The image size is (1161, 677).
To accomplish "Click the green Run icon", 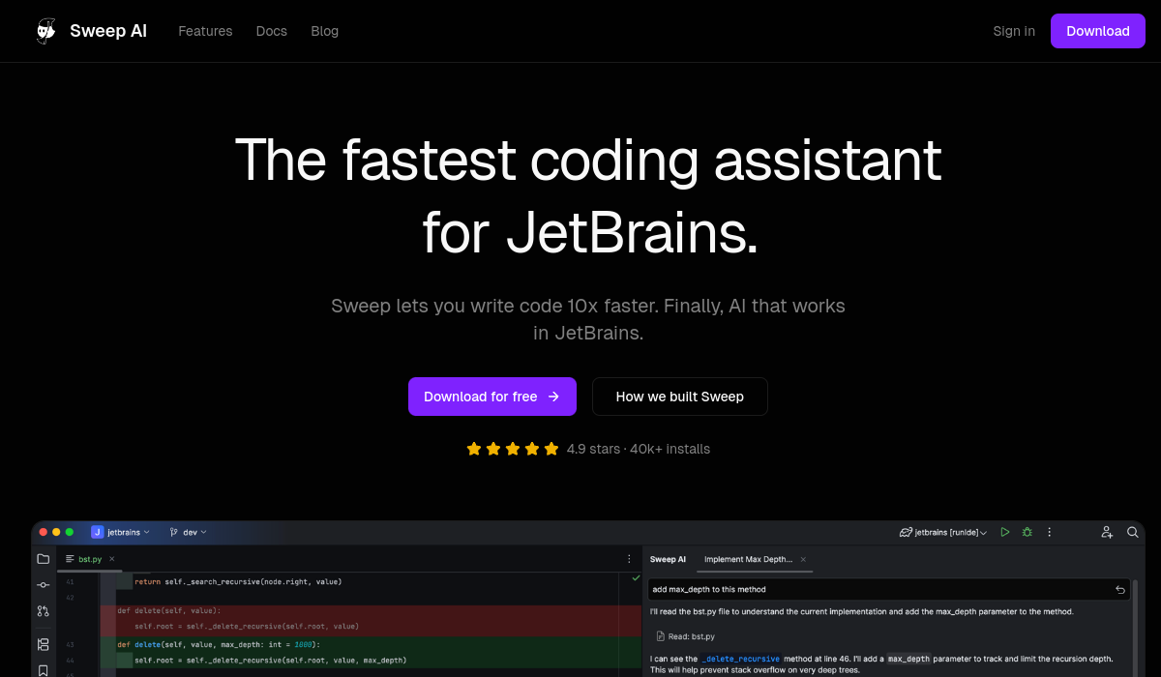I will click(1005, 532).
